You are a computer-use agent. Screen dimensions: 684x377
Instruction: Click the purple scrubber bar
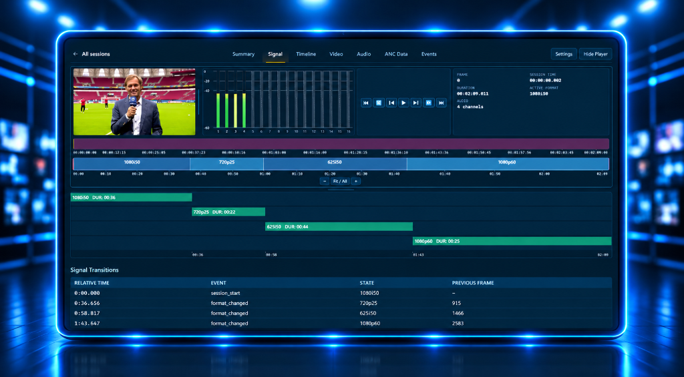pyautogui.click(x=341, y=144)
